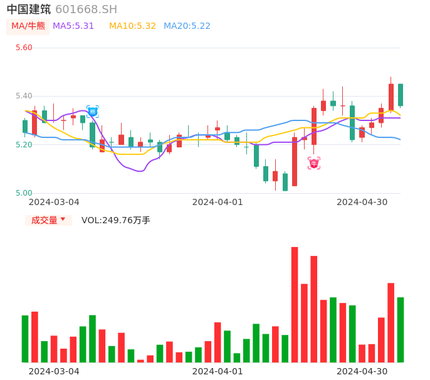Open the 成交量 indicator dropdown
This screenshot has height=380, width=430.
[x=48, y=220]
